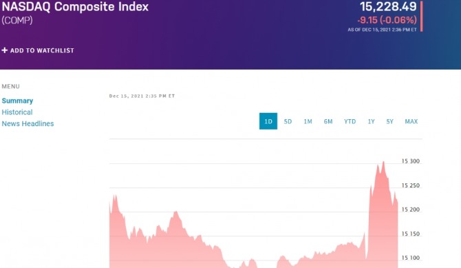Click the 15,228.49 index value
461x268 pixels.
(x=388, y=6)
